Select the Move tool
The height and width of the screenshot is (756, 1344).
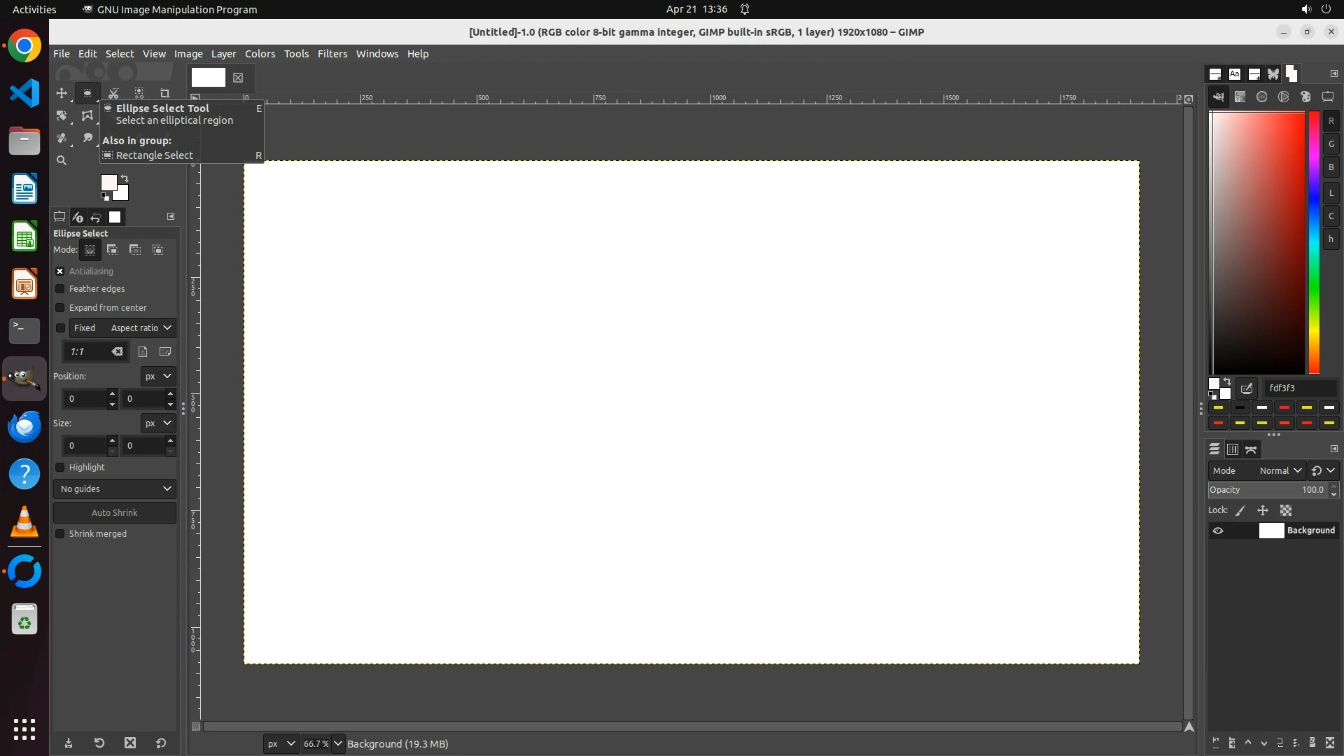62,93
